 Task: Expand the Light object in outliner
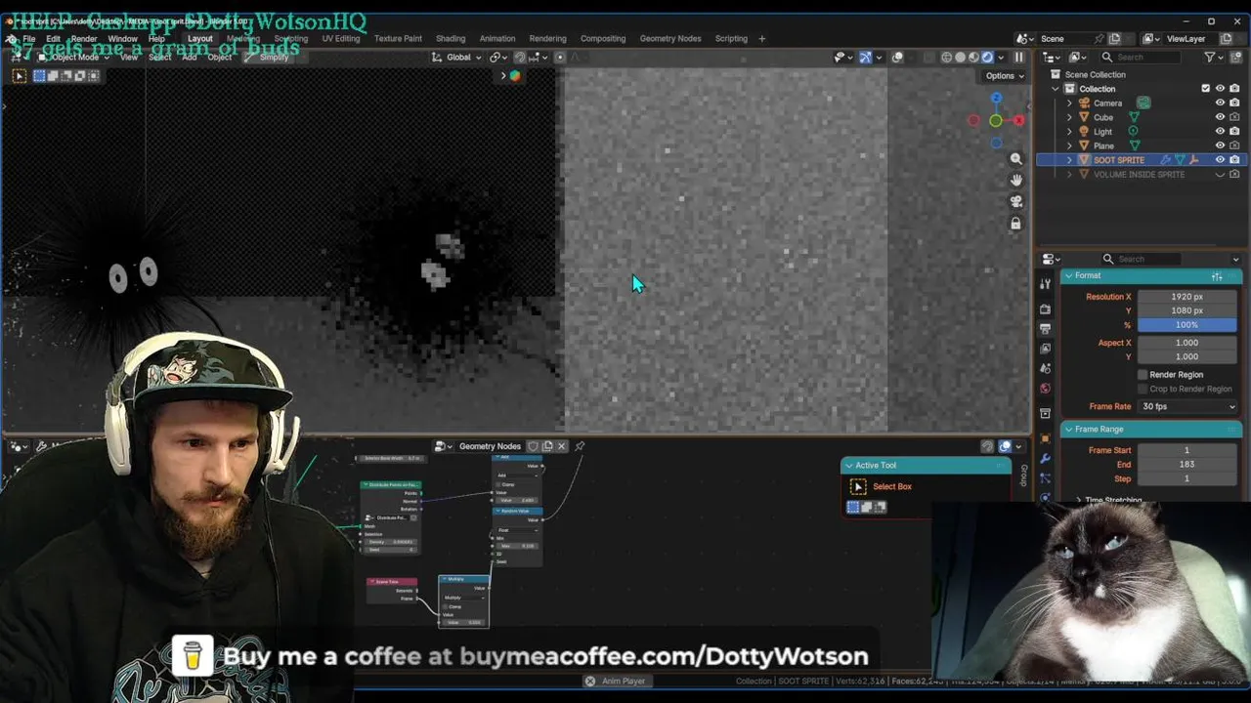coord(1069,131)
